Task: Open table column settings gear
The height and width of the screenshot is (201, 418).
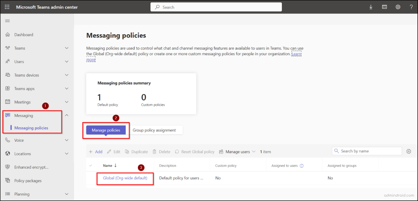Action: click(x=408, y=151)
